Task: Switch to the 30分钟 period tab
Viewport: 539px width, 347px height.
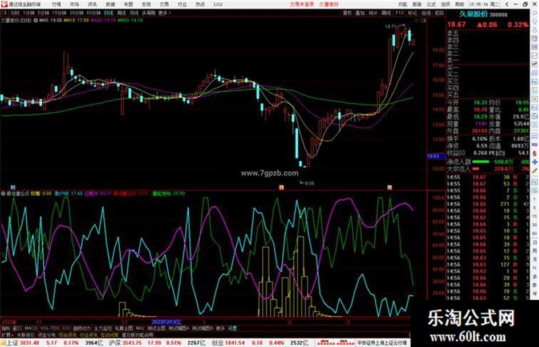Action: click(x=76, y=13)
